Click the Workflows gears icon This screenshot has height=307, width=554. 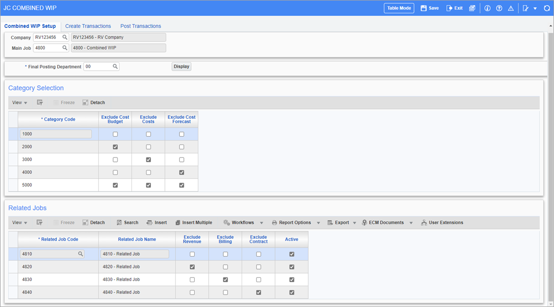[227, 223]
